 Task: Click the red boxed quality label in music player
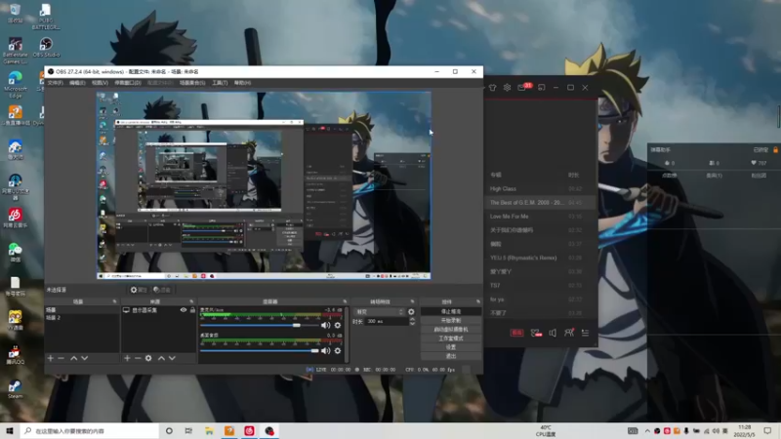[516, 333]
